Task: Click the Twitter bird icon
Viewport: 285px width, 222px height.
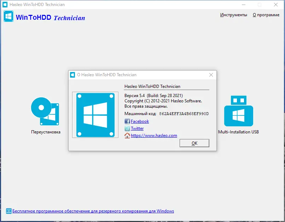Action: [x=127, y=128]
